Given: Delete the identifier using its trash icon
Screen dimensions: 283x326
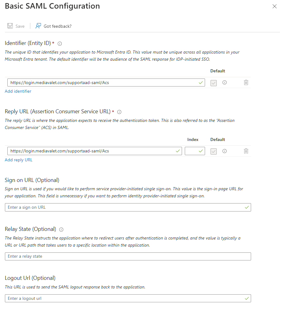Looking at the screenshot, I should 246,83.
